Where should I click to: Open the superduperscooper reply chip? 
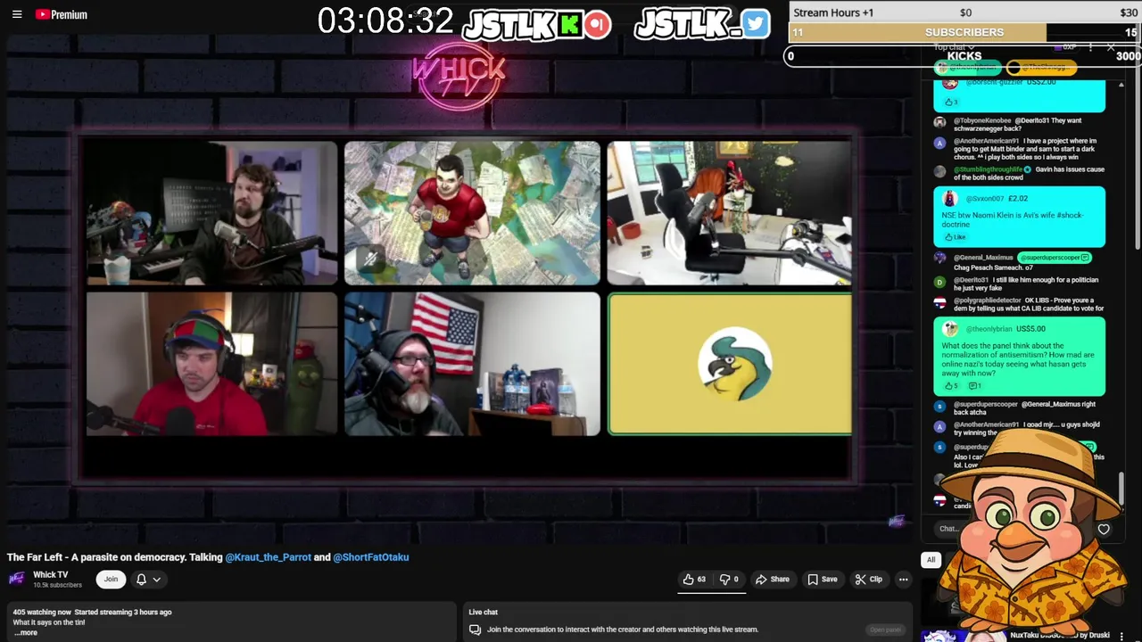1054,258
